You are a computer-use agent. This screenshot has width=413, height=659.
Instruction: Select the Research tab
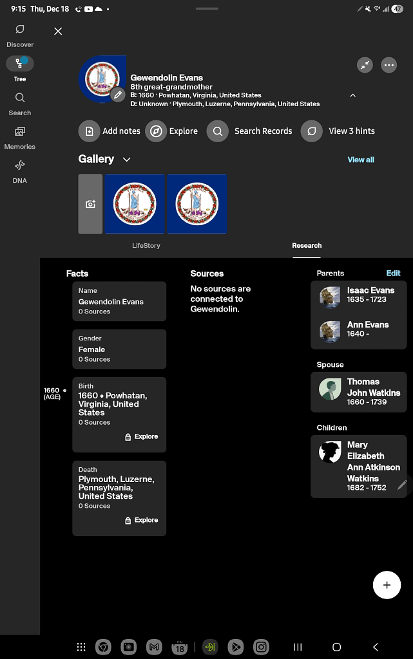(307, 245)
